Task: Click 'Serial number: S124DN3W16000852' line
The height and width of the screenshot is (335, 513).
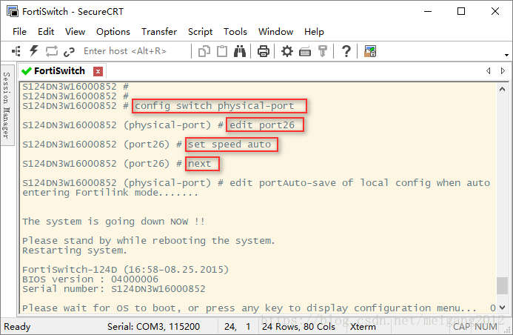Action: pos(114,289)
